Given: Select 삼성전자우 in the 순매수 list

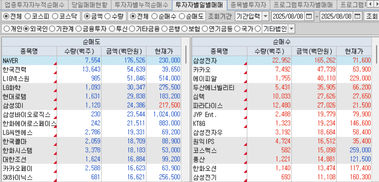Looking at the screenshot, I should click(208, 133).
